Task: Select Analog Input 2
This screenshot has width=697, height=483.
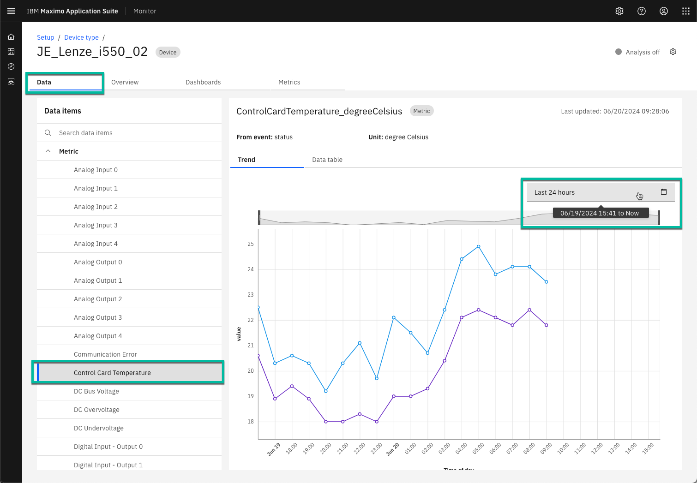Action: pos(129,207)
